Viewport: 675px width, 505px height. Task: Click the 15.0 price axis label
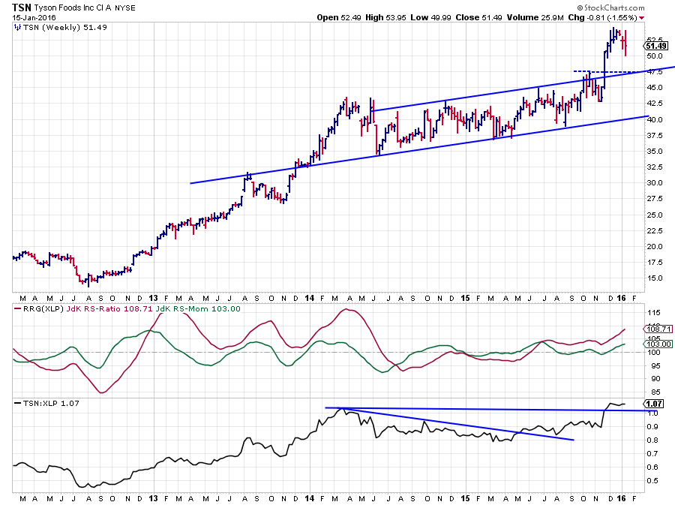click(655, 278)
